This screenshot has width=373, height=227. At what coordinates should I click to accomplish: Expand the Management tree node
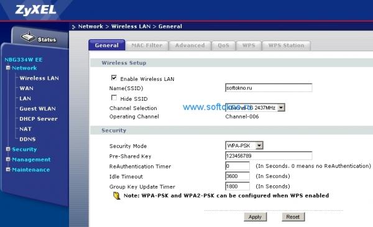pos(8,159)
